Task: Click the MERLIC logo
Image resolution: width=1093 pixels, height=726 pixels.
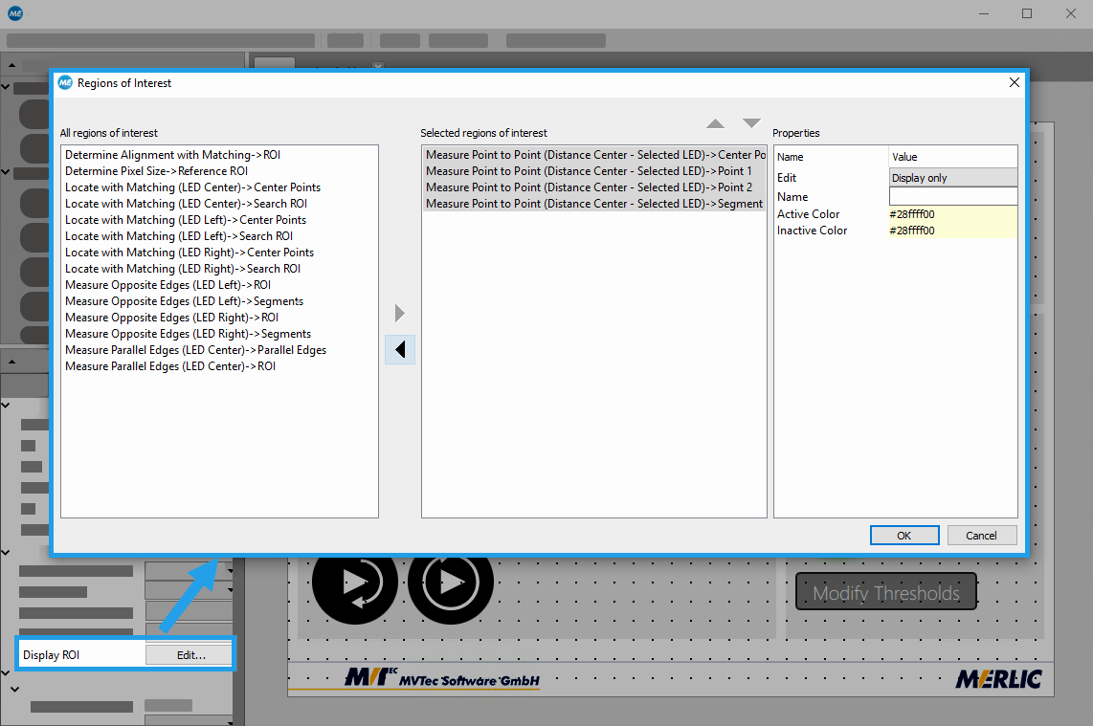Action: pyautogui.click(x=997, y=679)
